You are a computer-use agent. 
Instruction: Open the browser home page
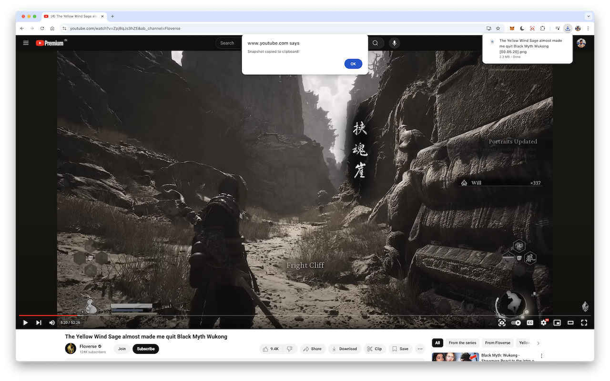52,28
